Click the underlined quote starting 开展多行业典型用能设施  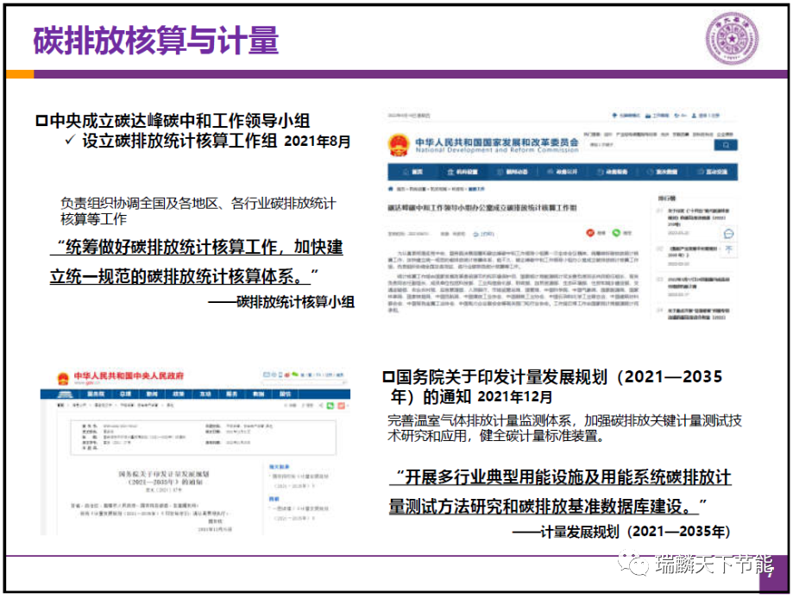click(560, 492)
